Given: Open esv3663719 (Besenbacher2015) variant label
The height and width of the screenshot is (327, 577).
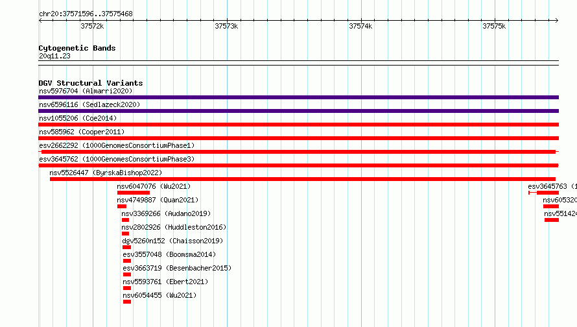Looking at the screenshot, I should tap(177, 268).
